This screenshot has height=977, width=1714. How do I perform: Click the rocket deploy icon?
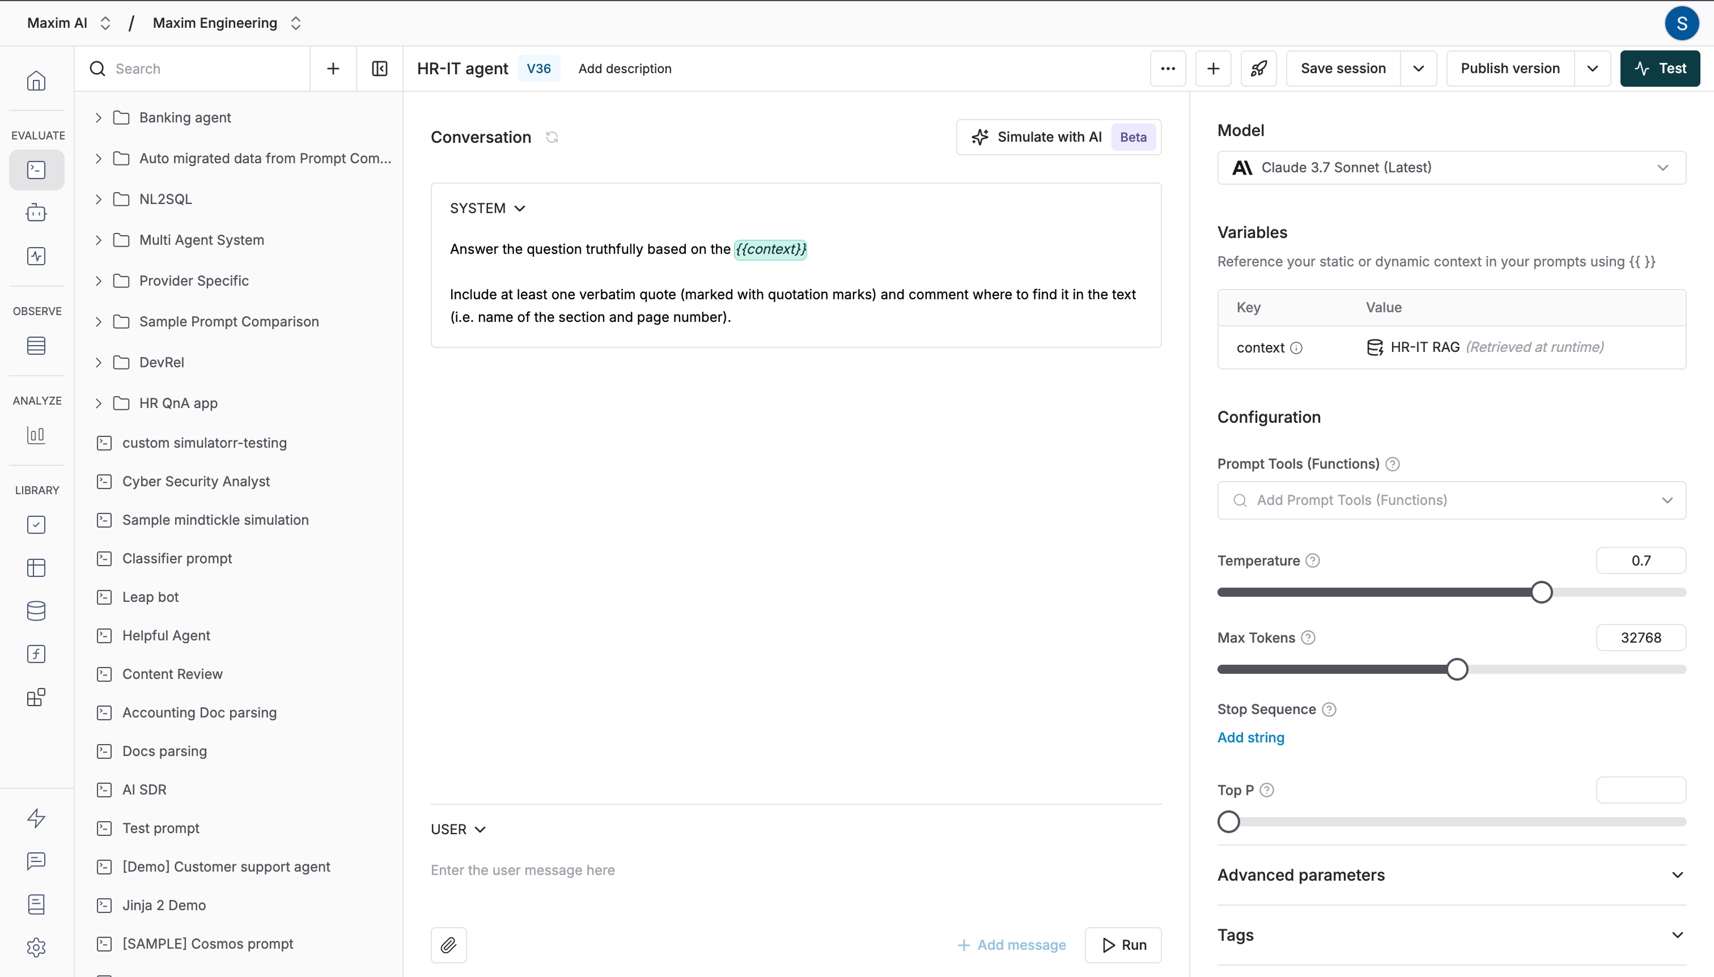[1258, 69]
